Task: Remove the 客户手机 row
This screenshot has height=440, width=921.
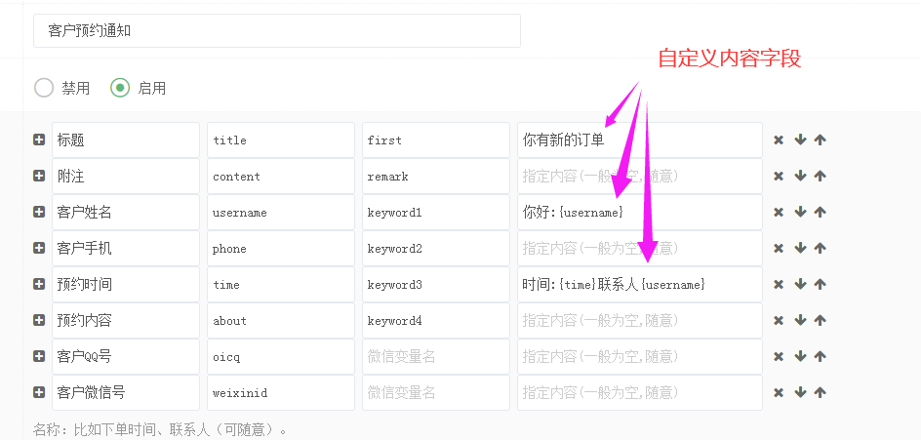Action: pyautogui.click(x=779, y=249)
